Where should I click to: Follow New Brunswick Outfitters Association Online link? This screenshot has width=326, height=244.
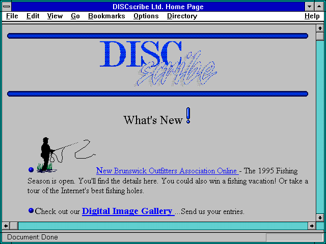pyautogui.click(x=167, y=171)
